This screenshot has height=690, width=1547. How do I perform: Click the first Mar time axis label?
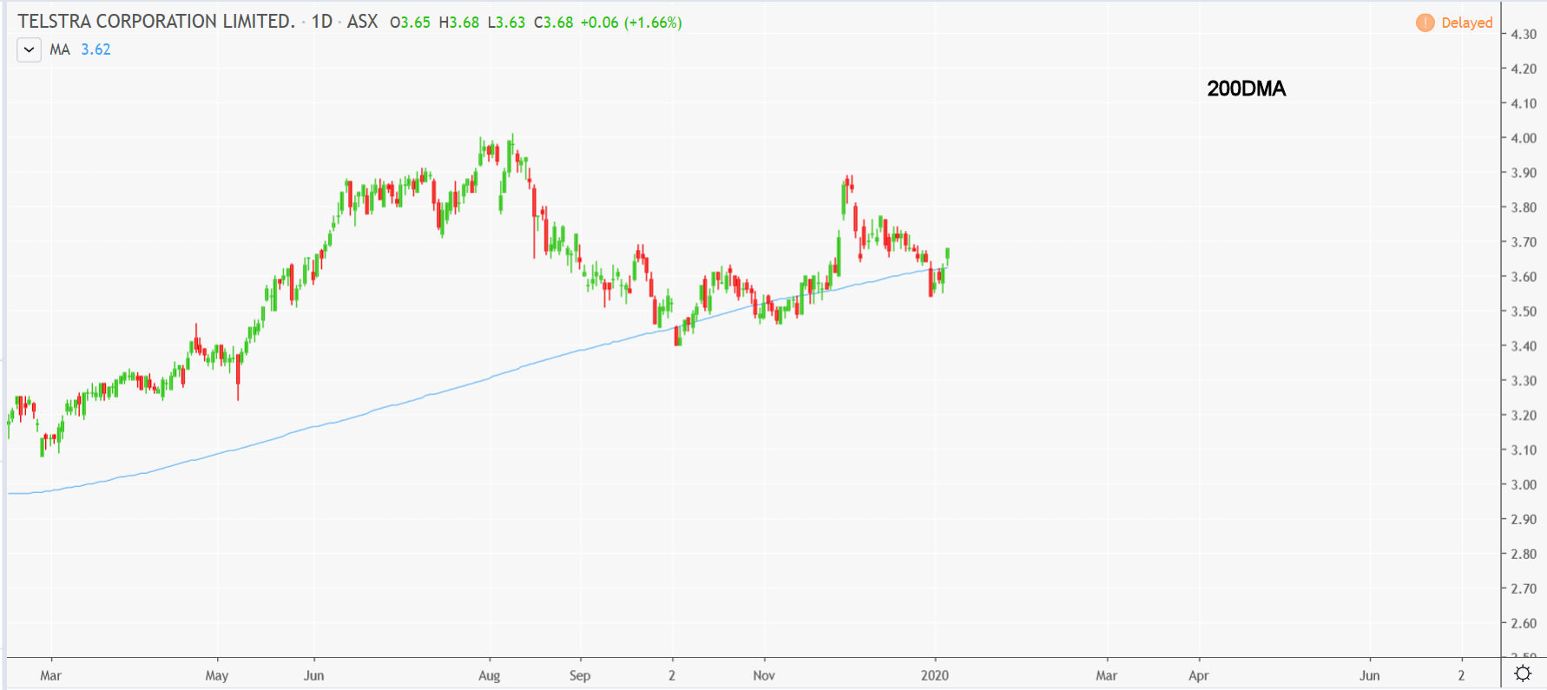coord(50,675)
